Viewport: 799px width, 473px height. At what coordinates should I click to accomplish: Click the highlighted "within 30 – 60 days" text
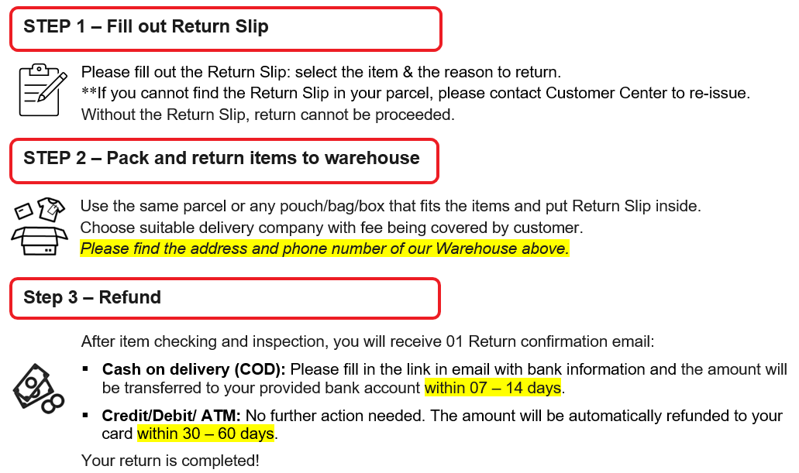pos(206,434)
